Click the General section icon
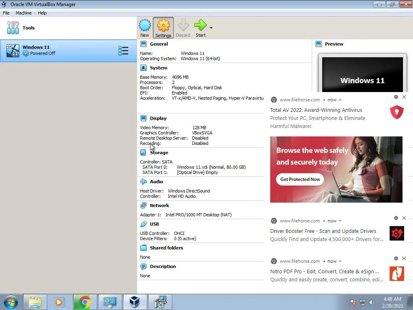The height and width of the screenshot is (310, 413). click(143, 44)
